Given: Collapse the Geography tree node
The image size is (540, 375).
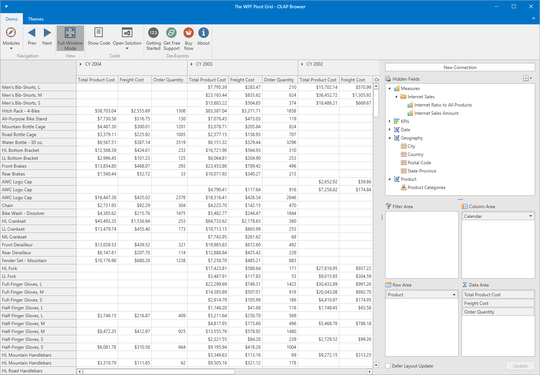Looking at the screenshot, I should coord(390,138).
